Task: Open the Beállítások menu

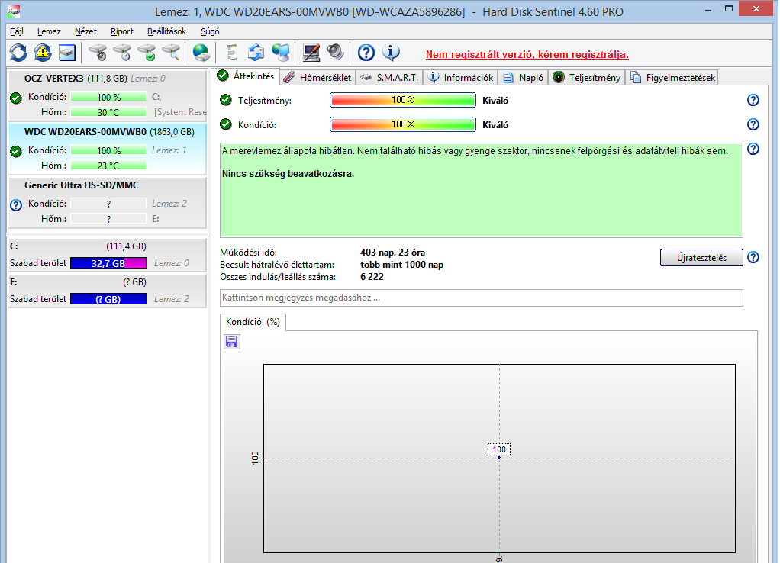Action: coord(166,31)
